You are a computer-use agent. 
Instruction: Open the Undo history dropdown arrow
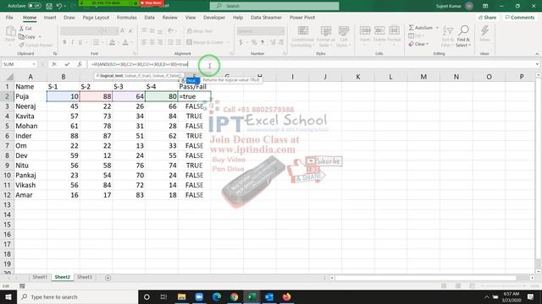pyautogui.click(x=65, y=6)
